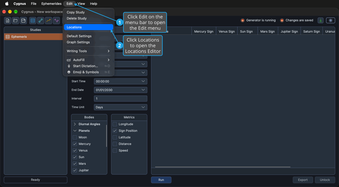Open the End Date dropdown
Screen dimensions: 339x187
(121, 90)
